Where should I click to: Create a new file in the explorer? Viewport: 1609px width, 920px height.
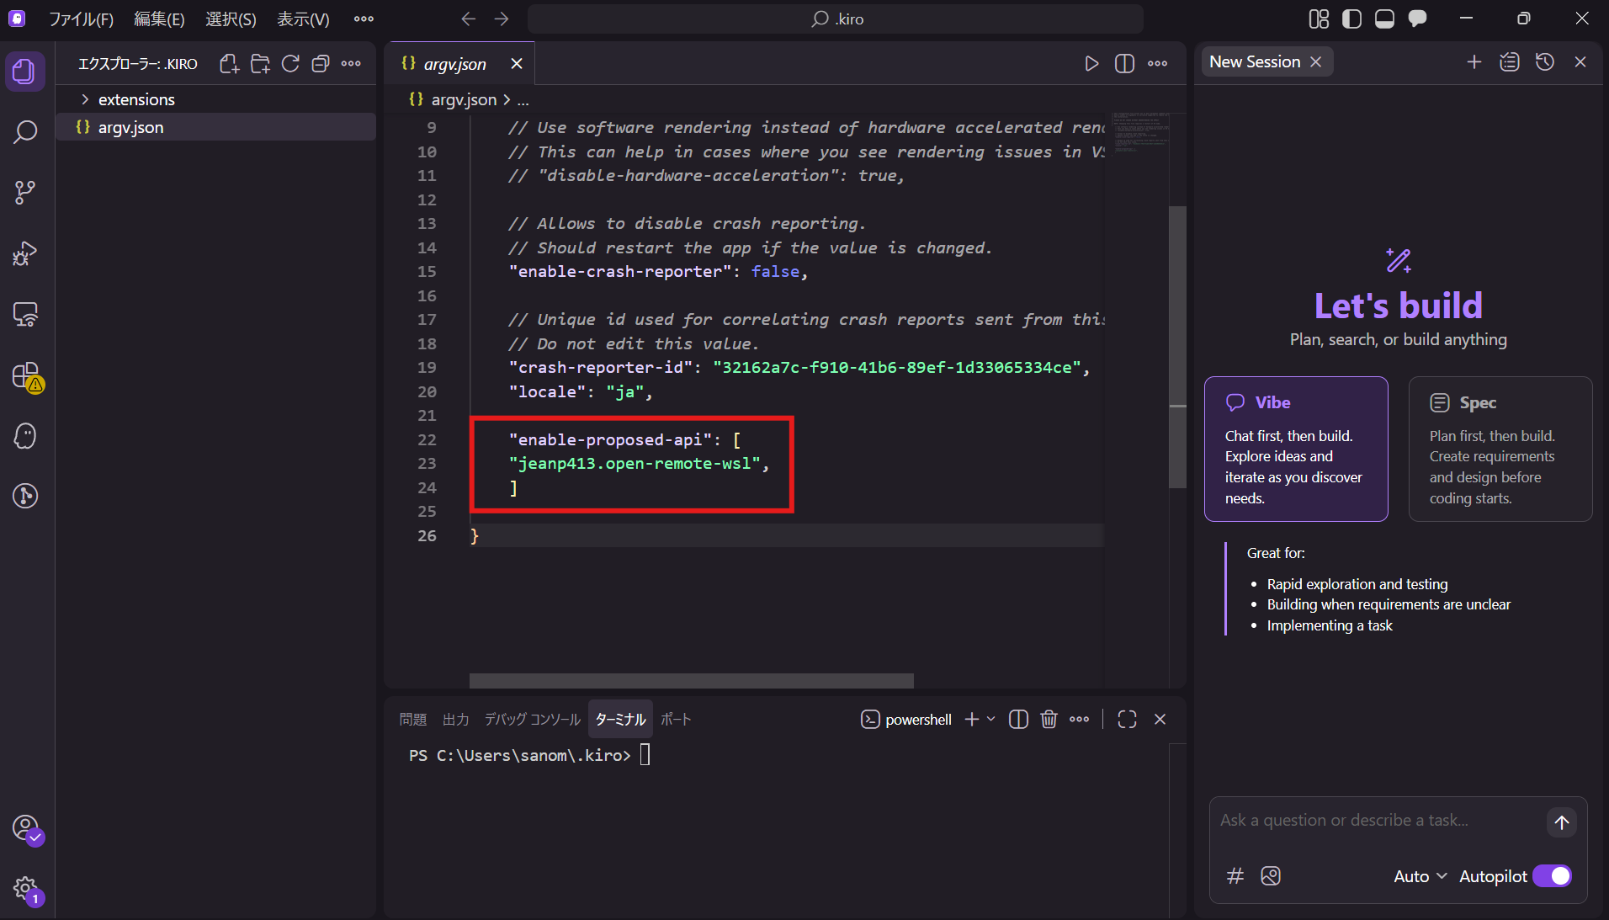(229, 63)
